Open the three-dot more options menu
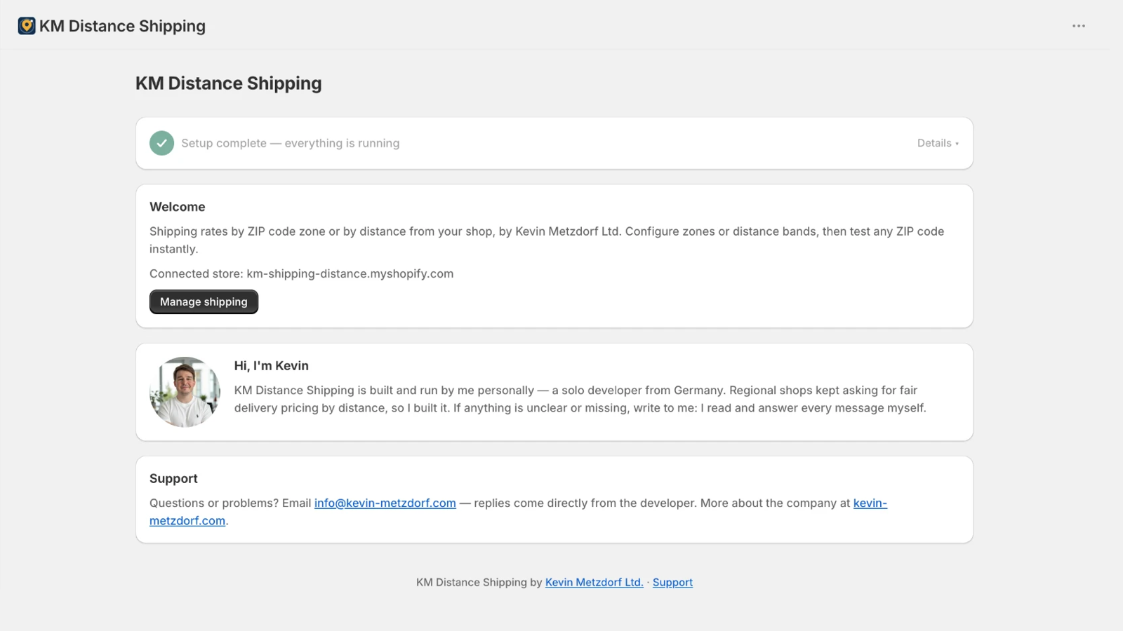 [x=1079, y=26]
